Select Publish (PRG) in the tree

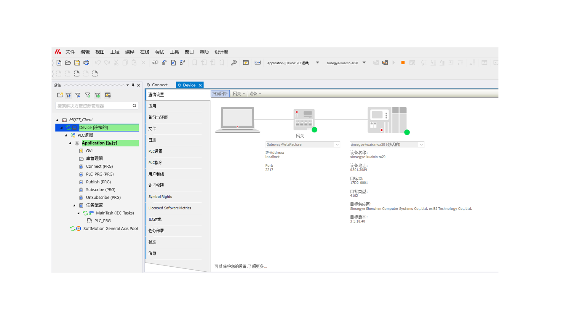(x=98, y=182)
